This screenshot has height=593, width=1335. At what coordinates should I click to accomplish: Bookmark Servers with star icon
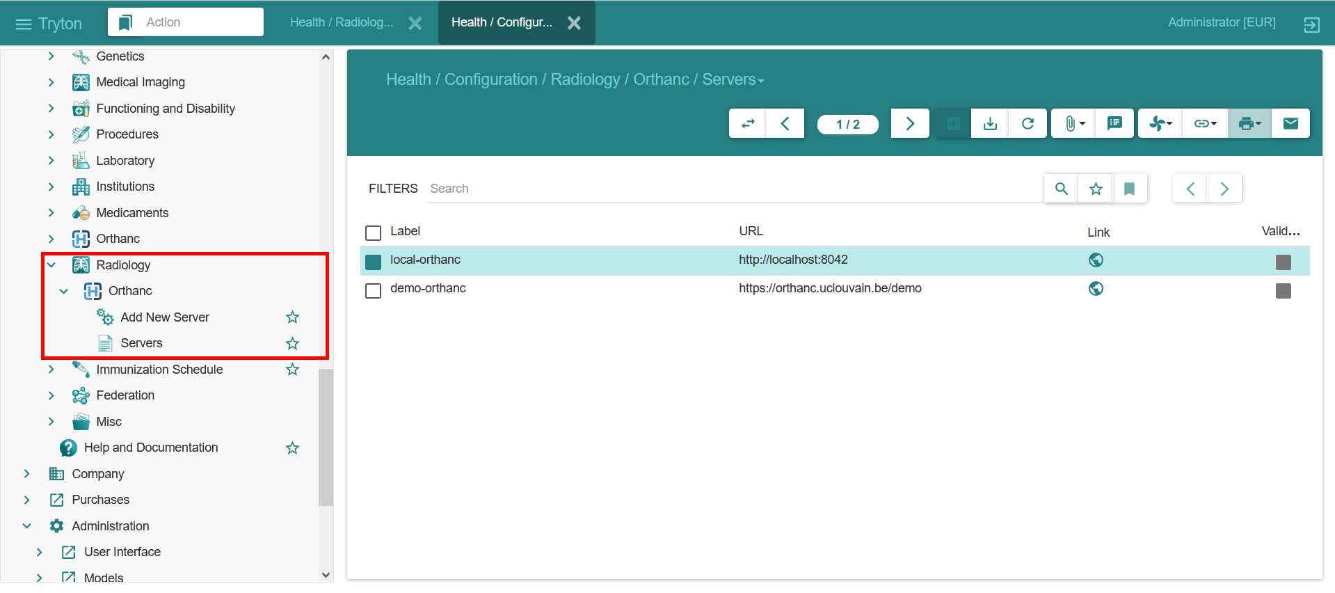[292, 343]
